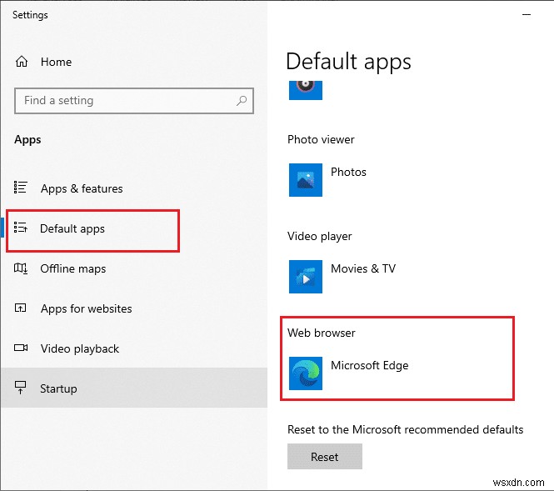The height and width of the screenshot is (491, 554).
Task: Click the partially visible music player icon
Action: [306, 87]
